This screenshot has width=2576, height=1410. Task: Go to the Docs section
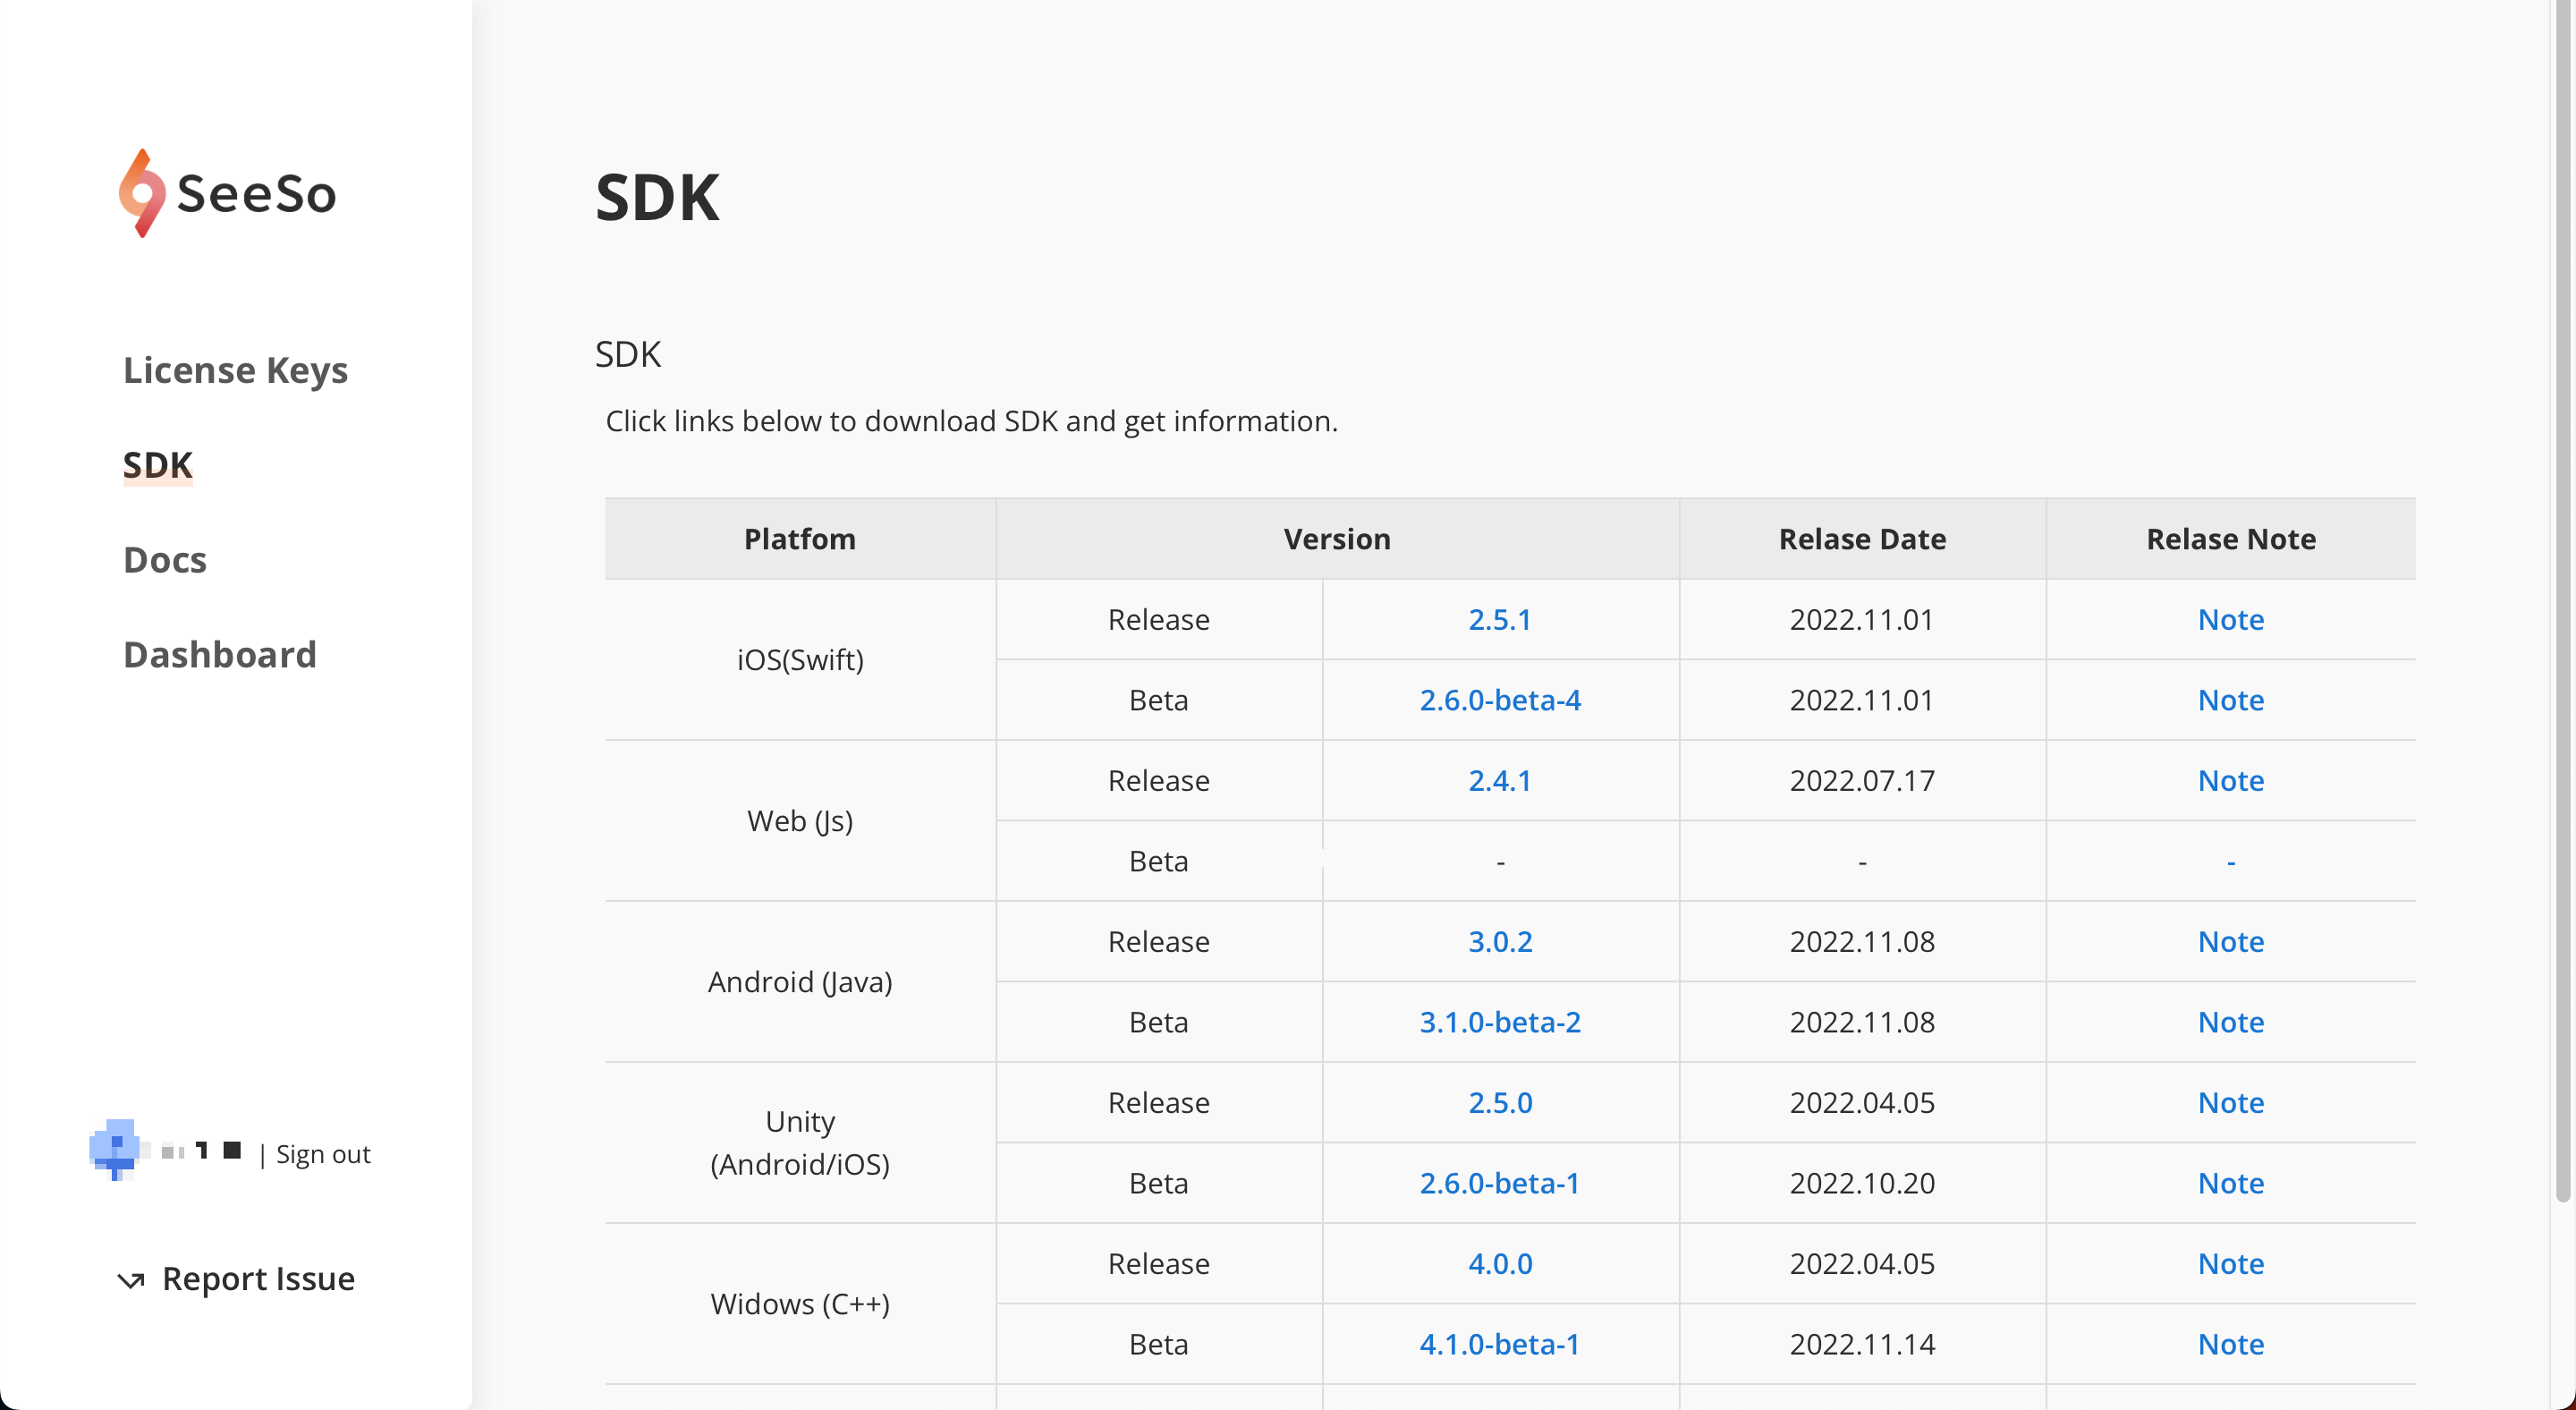click(x=164, y=560)
